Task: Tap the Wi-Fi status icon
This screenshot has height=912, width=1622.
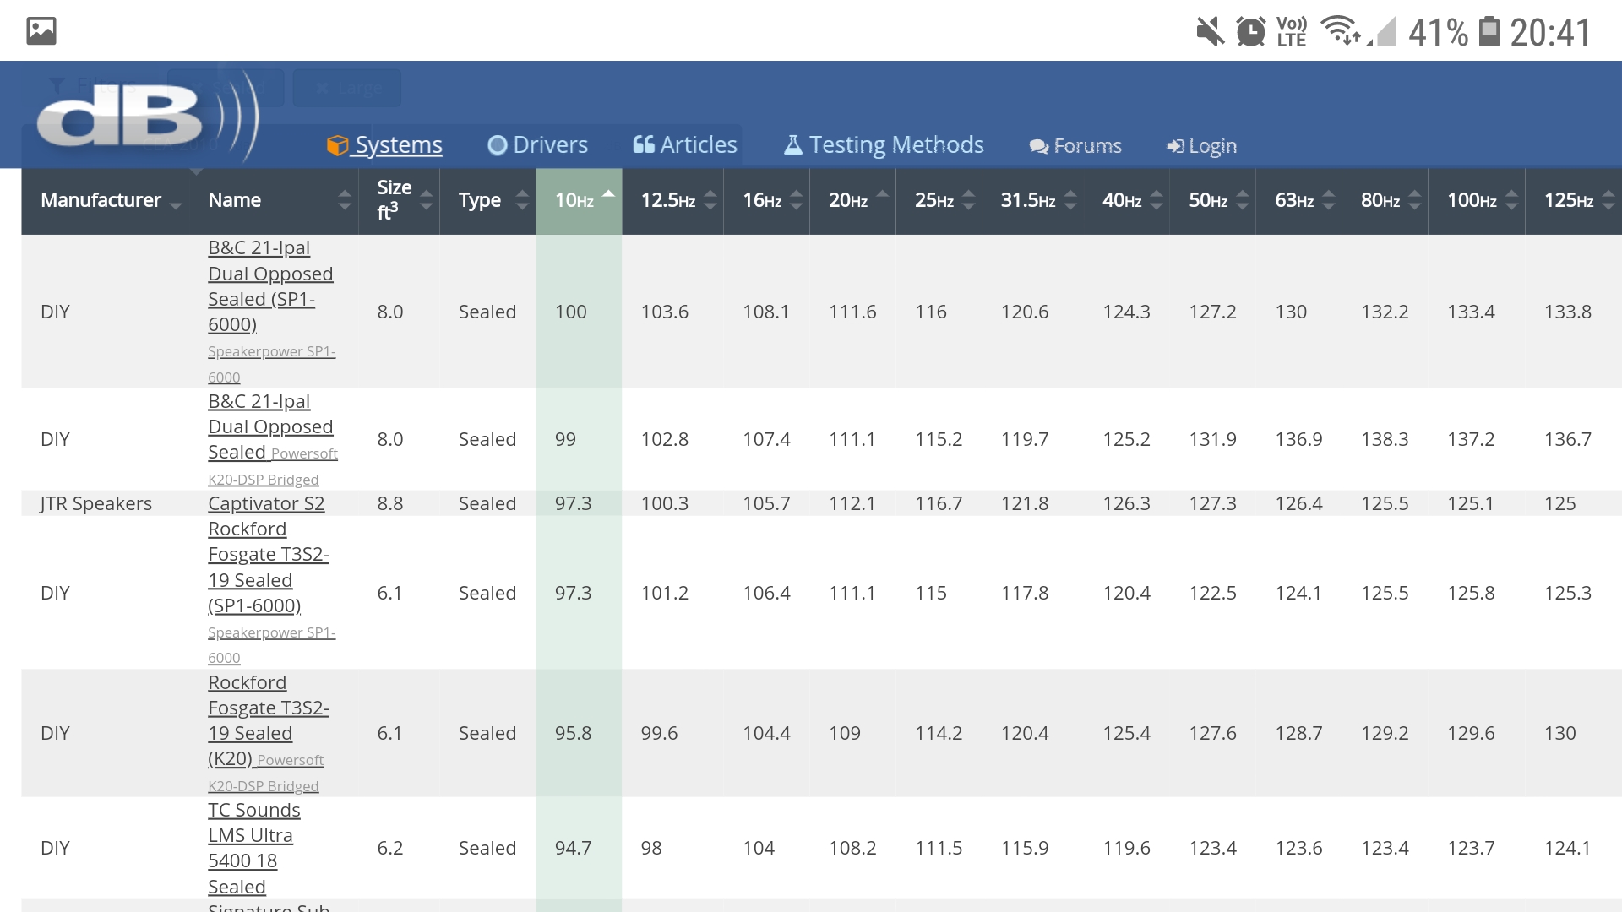Action: pos(1341,31)
